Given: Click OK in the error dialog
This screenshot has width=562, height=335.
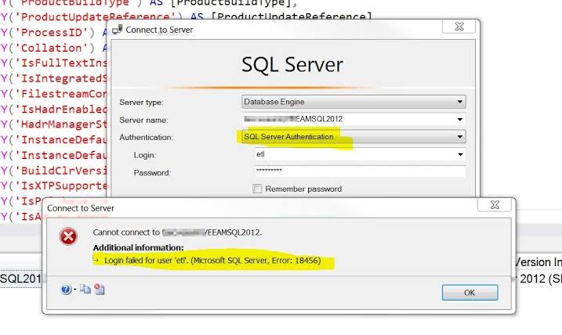Looking at the screenshot, I should [470, 293].
